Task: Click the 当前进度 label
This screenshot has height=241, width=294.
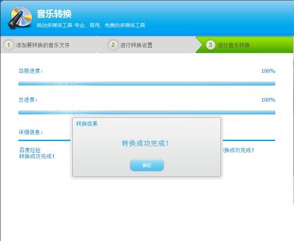Action: tap(31, 71)
